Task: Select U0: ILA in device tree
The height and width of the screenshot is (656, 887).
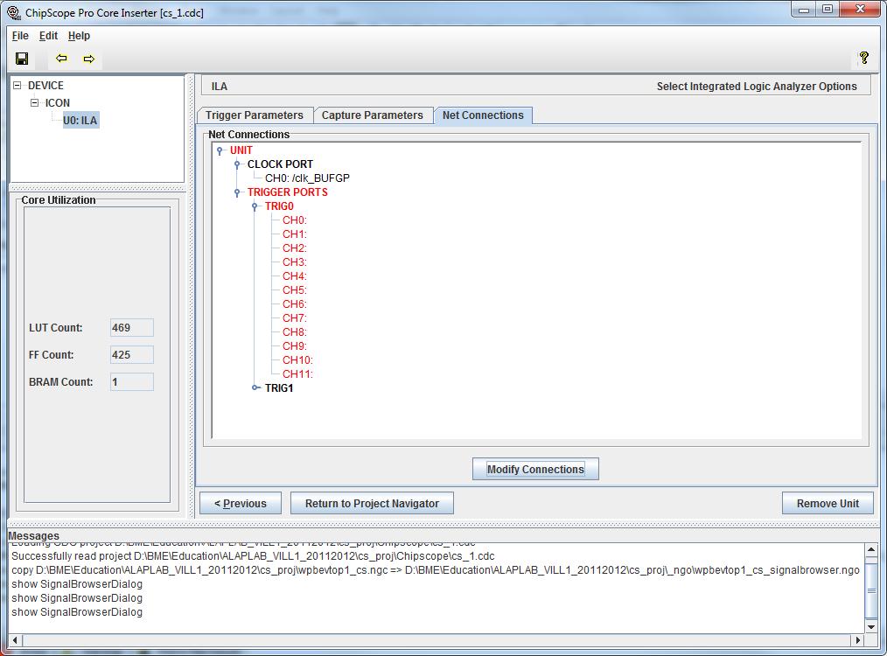Action: pos(80,120)
